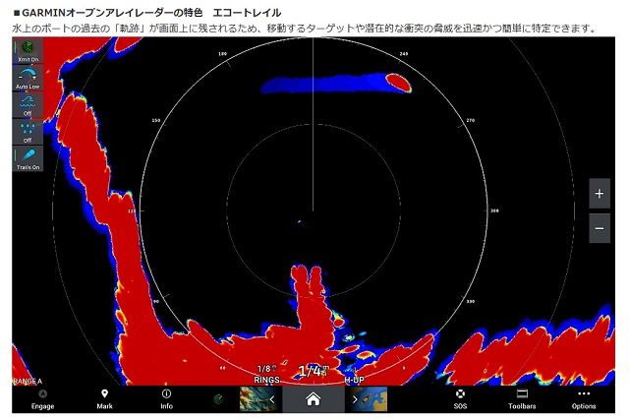629x420 pixels.
Task: Open the Options menu
Action: [x=584, y=398]
